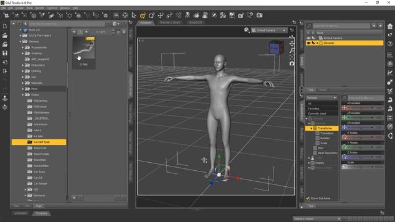395x222 pixels.
Task: Select the Mesh Resolution item in Parameters
Action: (x=328, y=153)
